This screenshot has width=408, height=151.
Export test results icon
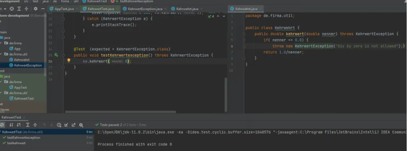click(73, 125)
